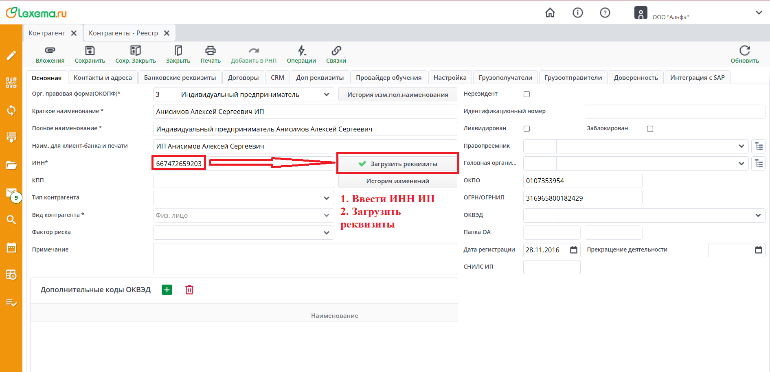Click the Сохранить save icon
Viewport: 770px width, 372px height.
(x=90, y=50)
